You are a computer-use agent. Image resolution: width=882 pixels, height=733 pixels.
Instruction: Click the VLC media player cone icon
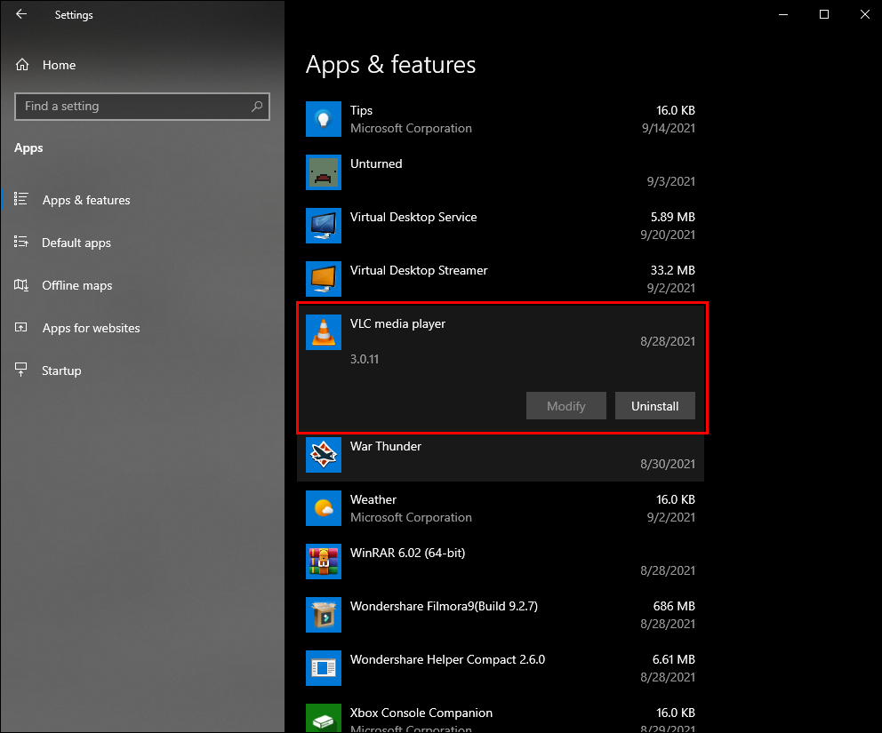[323, 332]
